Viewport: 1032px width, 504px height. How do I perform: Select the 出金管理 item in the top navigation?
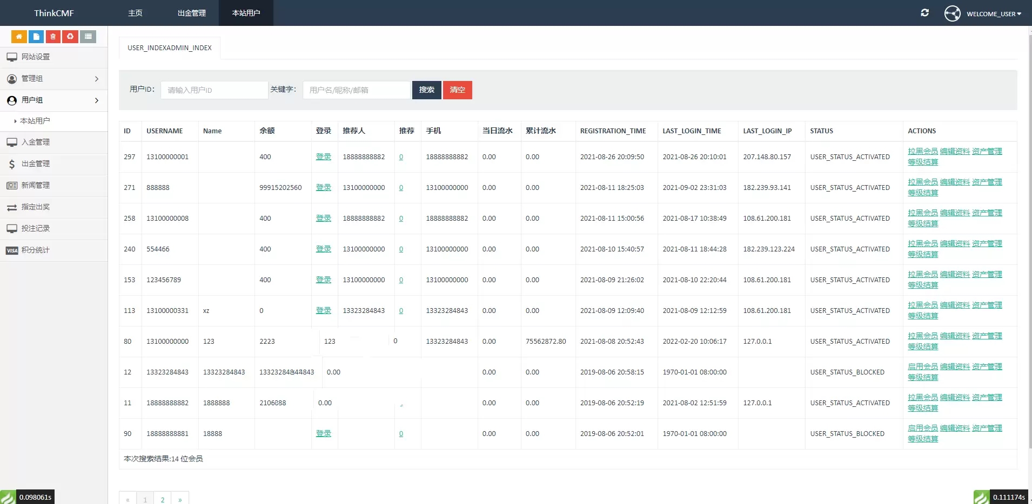click(x=191, y=12)
